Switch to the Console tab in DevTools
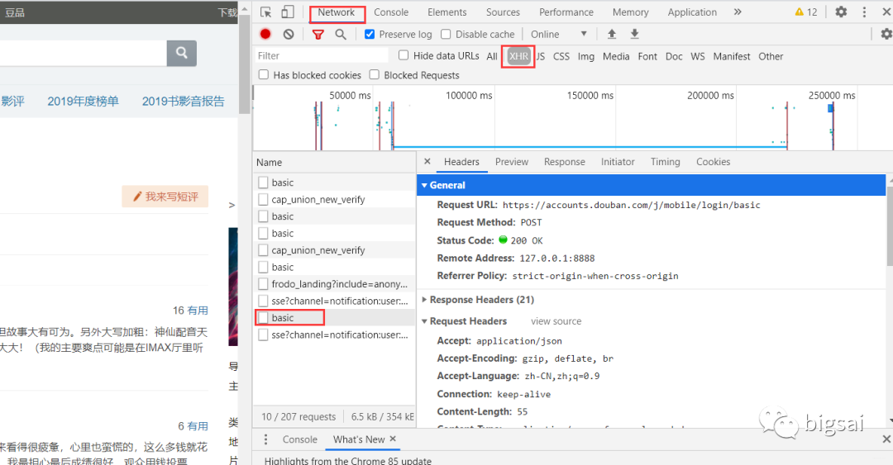Screen dimensions: 893x465 click(391, 12)
